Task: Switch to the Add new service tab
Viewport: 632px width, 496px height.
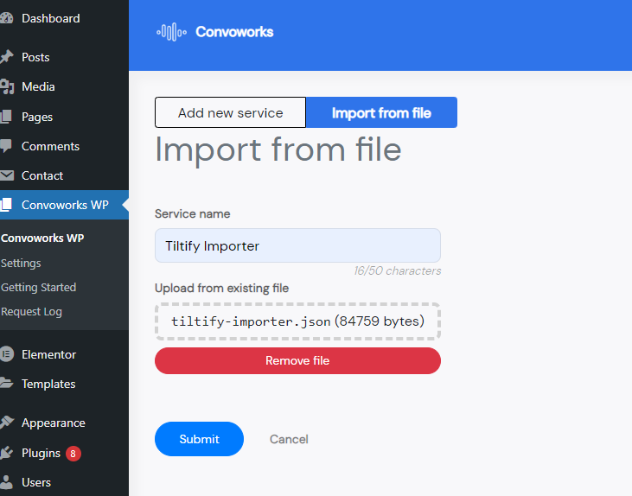Action: (x=231, y=112)
